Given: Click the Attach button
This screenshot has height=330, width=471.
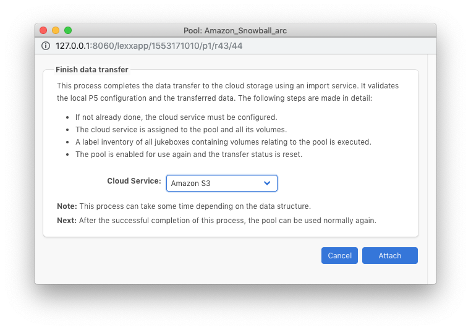Looking at the screenshot, I should tap(389, 255).
